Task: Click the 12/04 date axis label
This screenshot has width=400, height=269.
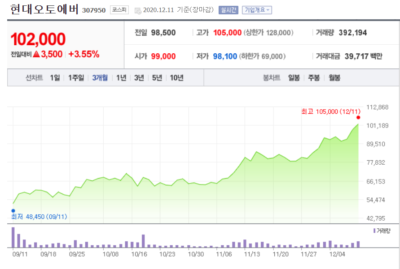Action: pyautogui.click(x=337, y=254)
